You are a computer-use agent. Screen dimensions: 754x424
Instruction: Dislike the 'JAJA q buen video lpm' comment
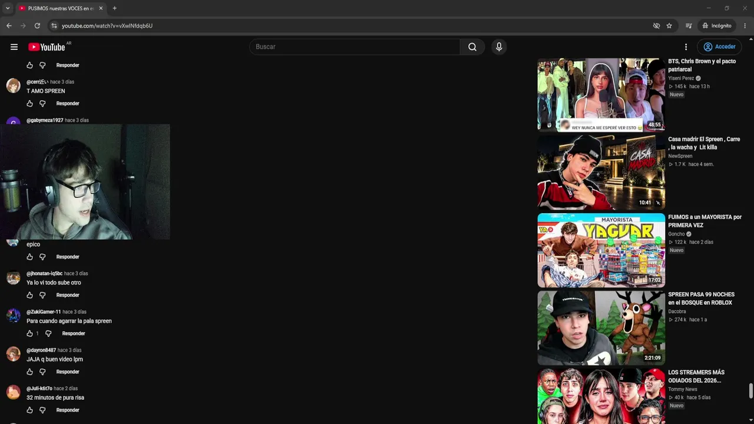[42, 372]
